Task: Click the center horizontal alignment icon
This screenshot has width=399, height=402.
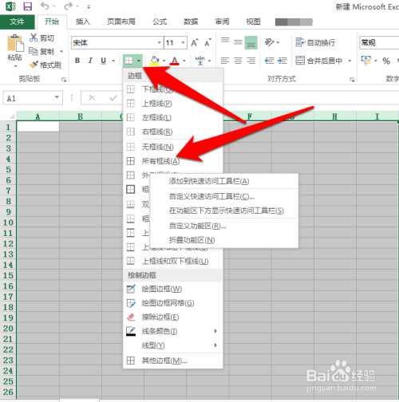Action: (238, 61)
